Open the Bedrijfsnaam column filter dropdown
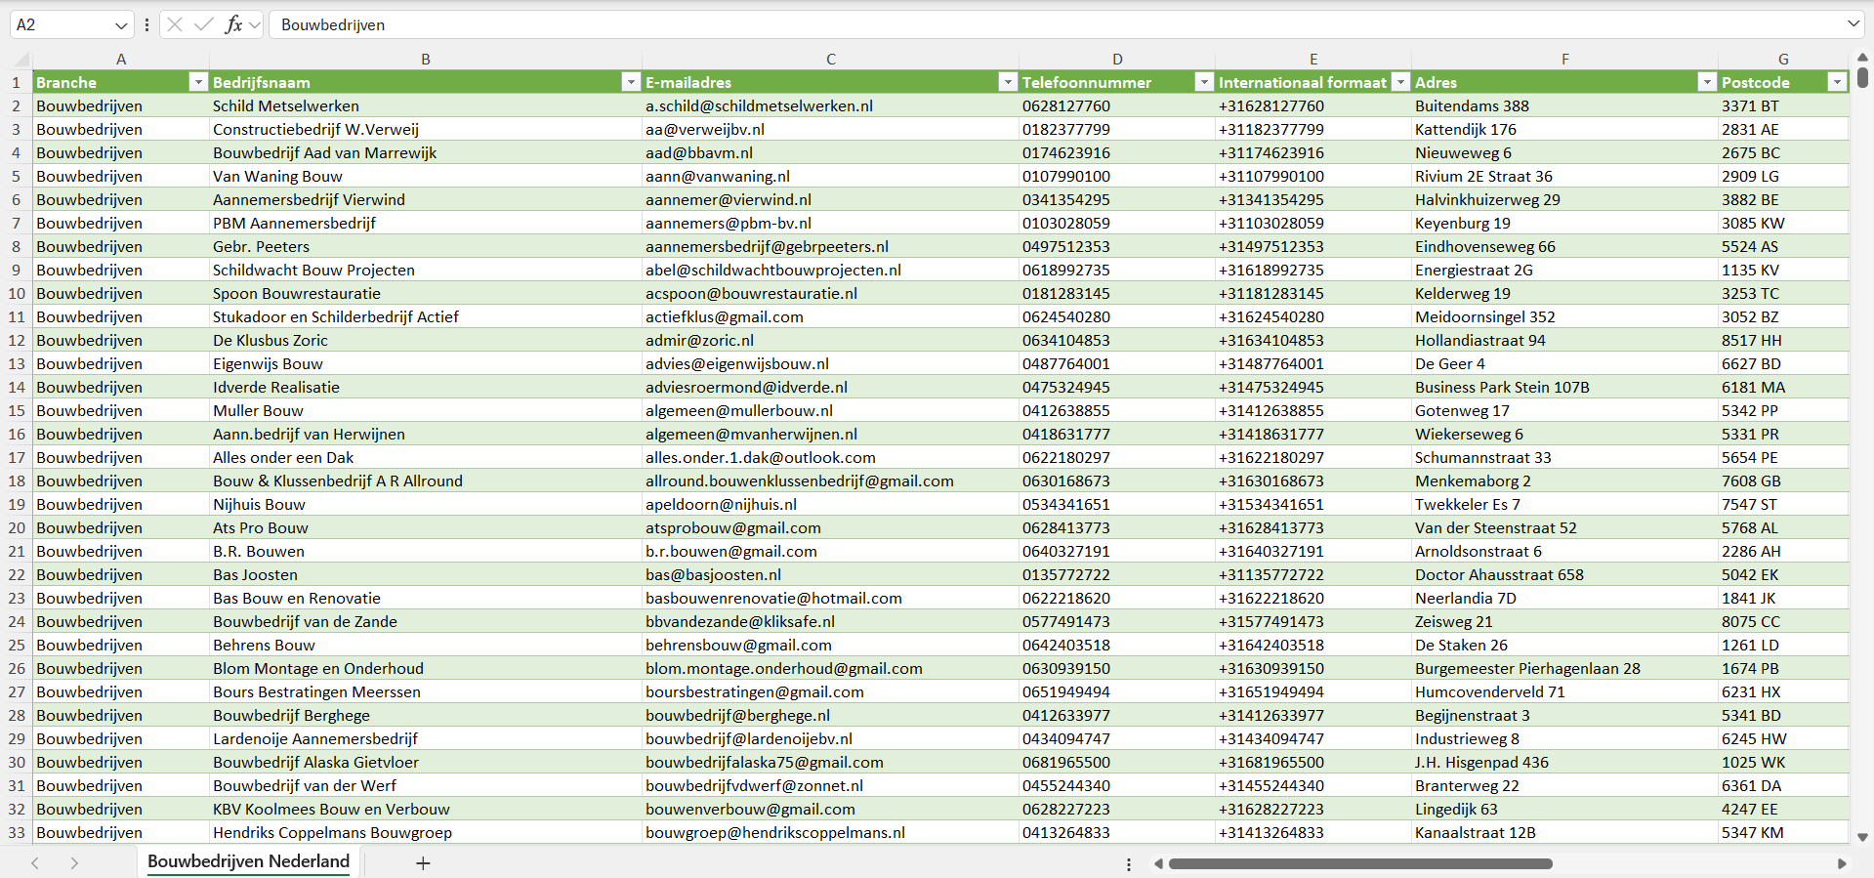Image resolution: width=1874 pixels, height=878 pixels. [x=631, y=82]
